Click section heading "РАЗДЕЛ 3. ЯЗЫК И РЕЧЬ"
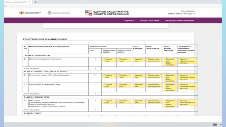The width and height of the screenshot is (226, 127). (x=37, y=97)
